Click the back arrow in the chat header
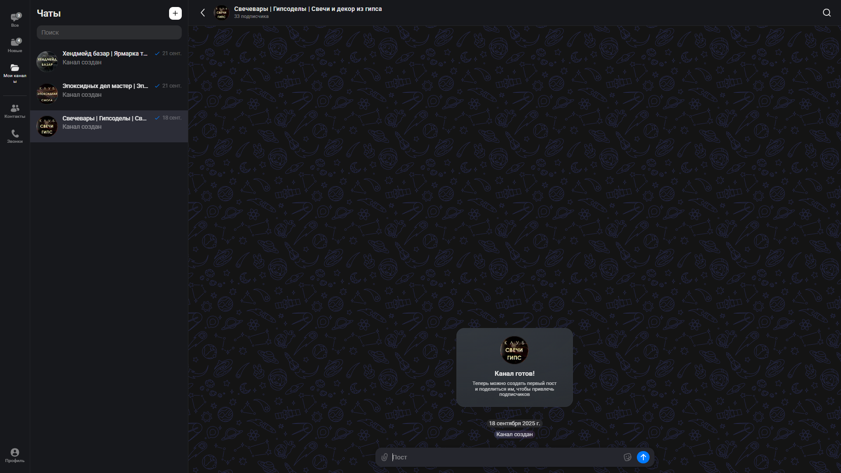Image resolution: width=841 pixels, height=473 pixels. 203,13
